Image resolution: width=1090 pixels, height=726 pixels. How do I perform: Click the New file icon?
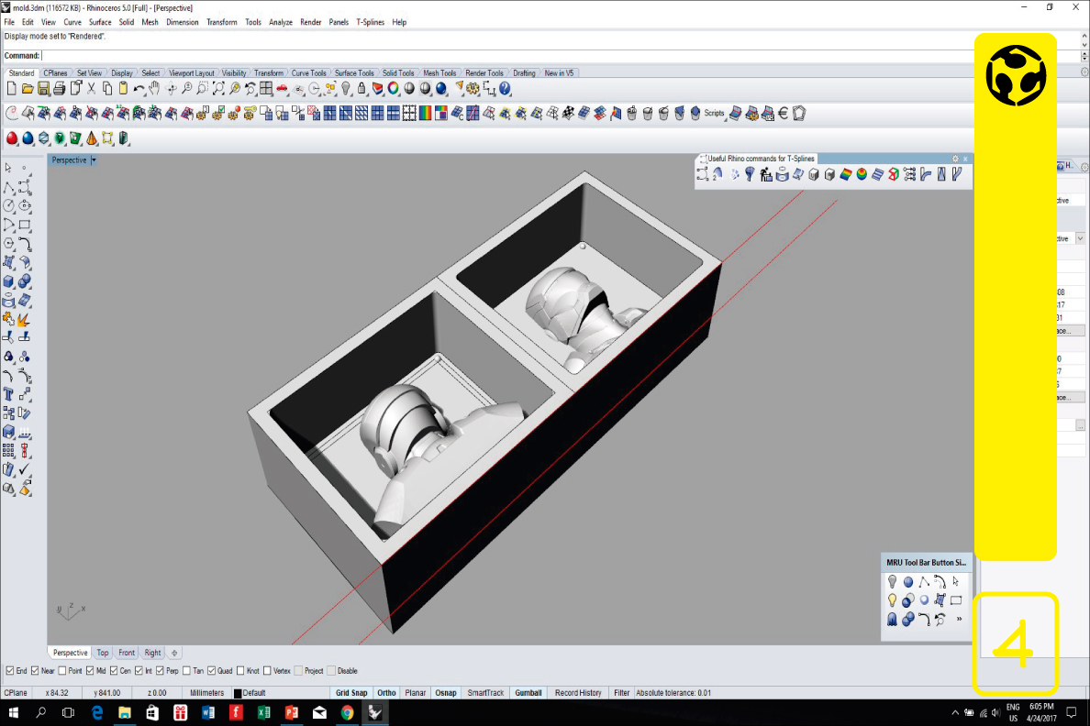11,89
